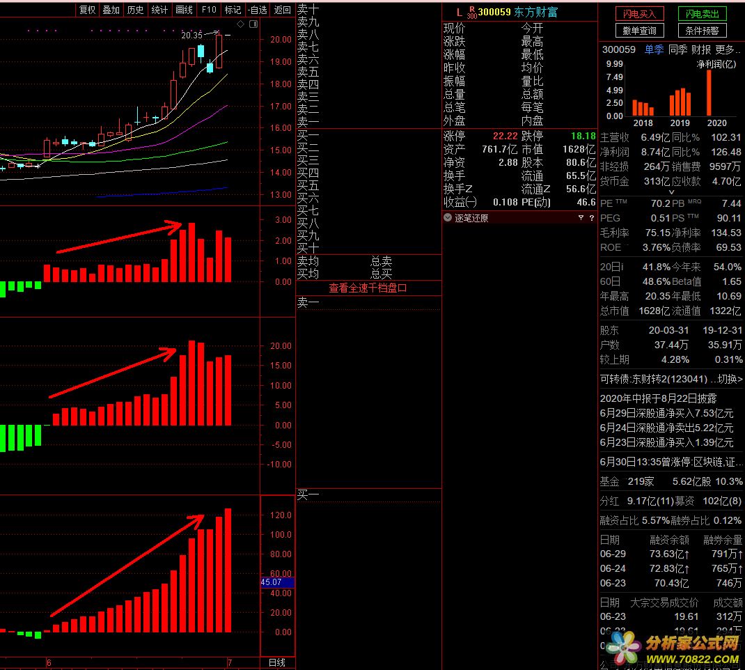The image size is (745, 670).
Task: Click the 06-29 margin balance row 73.63亿
Action: click(x=671, y=554)
